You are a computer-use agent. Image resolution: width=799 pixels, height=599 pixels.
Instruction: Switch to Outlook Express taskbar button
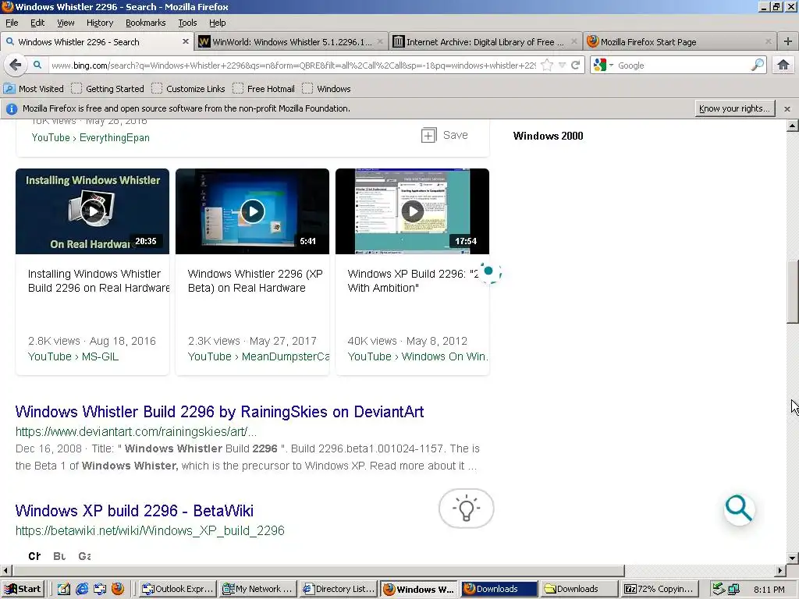coord(177,589)
